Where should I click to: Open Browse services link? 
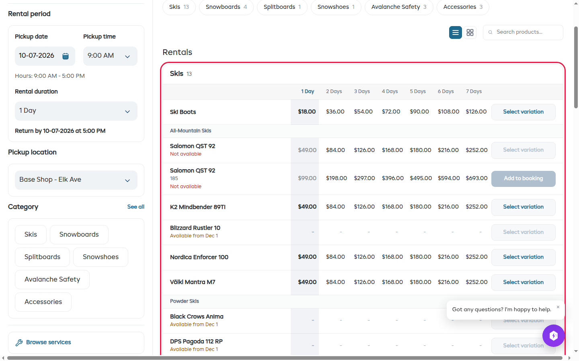[49, 343]
